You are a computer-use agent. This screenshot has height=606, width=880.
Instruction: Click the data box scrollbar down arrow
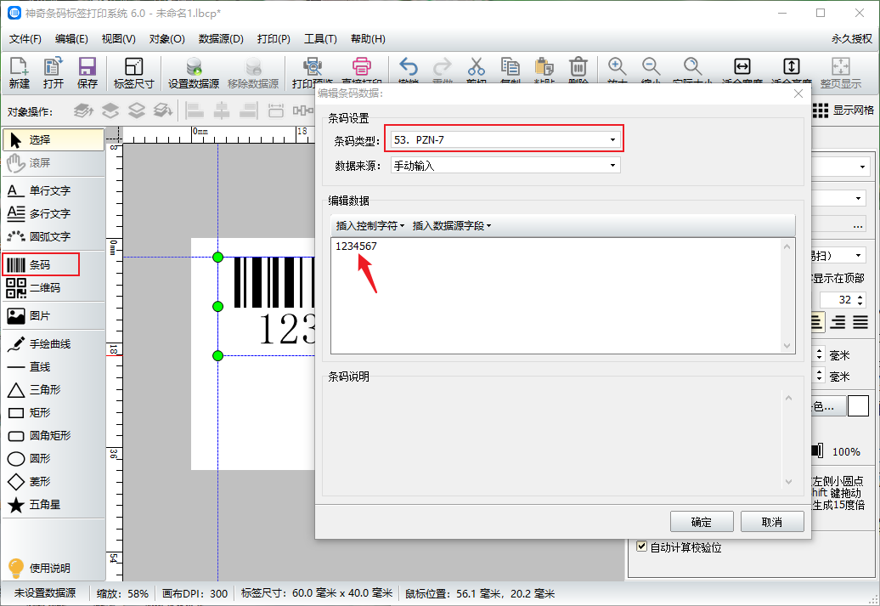click(787, 346)
